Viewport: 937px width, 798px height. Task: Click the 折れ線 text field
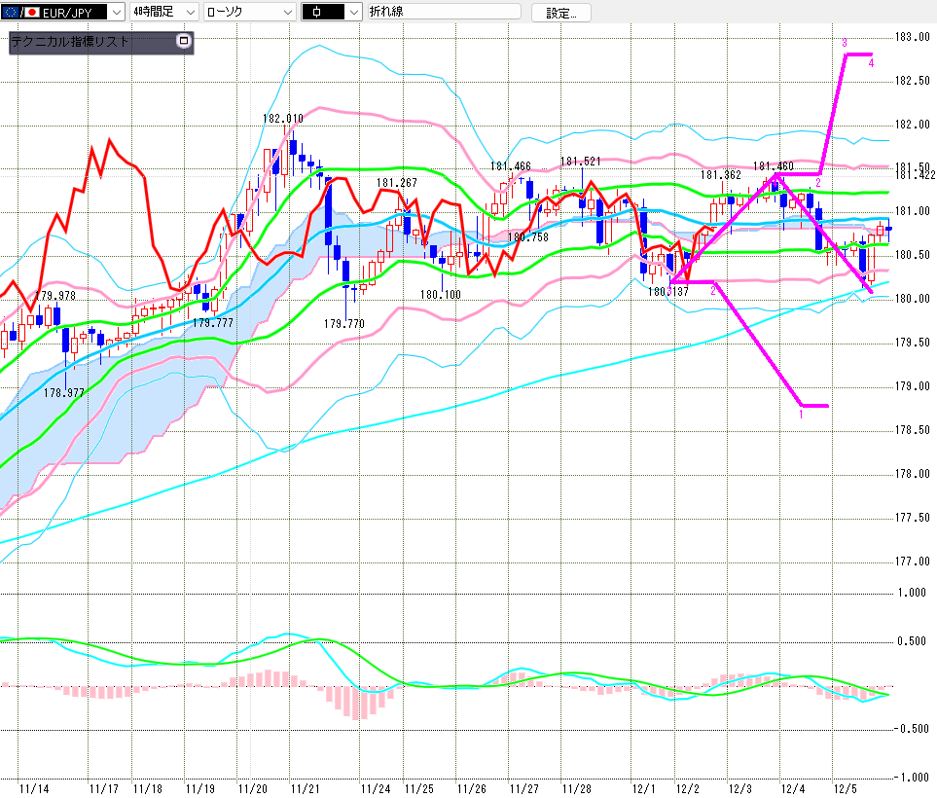[444, 12]
